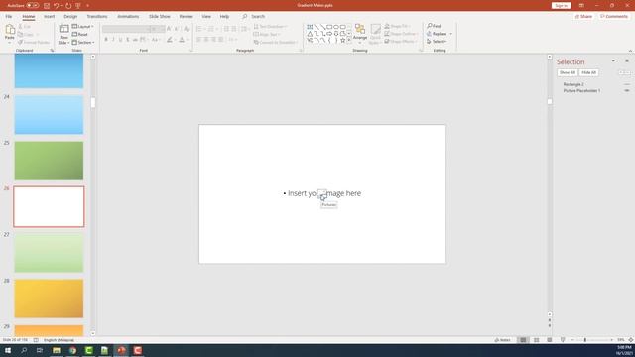Viewport: 635px width, 357px height.
Task: Click the zoom slider in status bar
Action: 591,340
